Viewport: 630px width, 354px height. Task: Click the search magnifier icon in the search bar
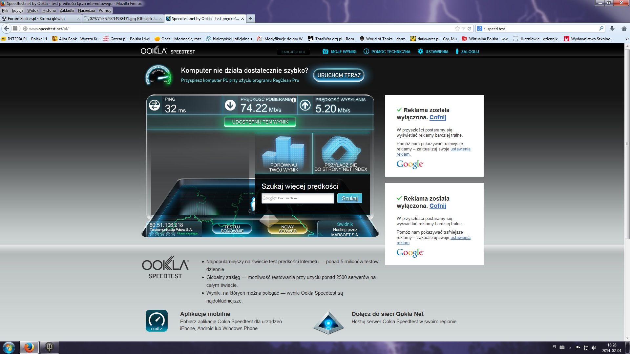tap(601, 29)
